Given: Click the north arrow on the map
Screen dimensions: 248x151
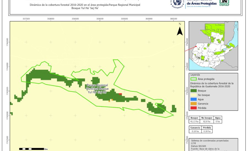Looking at the screenshot, I should click(180, 30).
